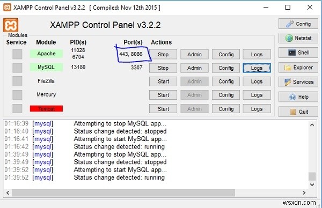The height and width of the screenshot is (208, 322).
Task: Maximize the XAMPP window
Action: pyautogui.click(x=288, y=8)
